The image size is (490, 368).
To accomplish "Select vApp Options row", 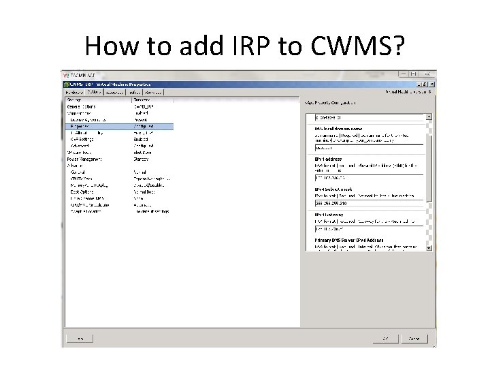I will 119,113.
